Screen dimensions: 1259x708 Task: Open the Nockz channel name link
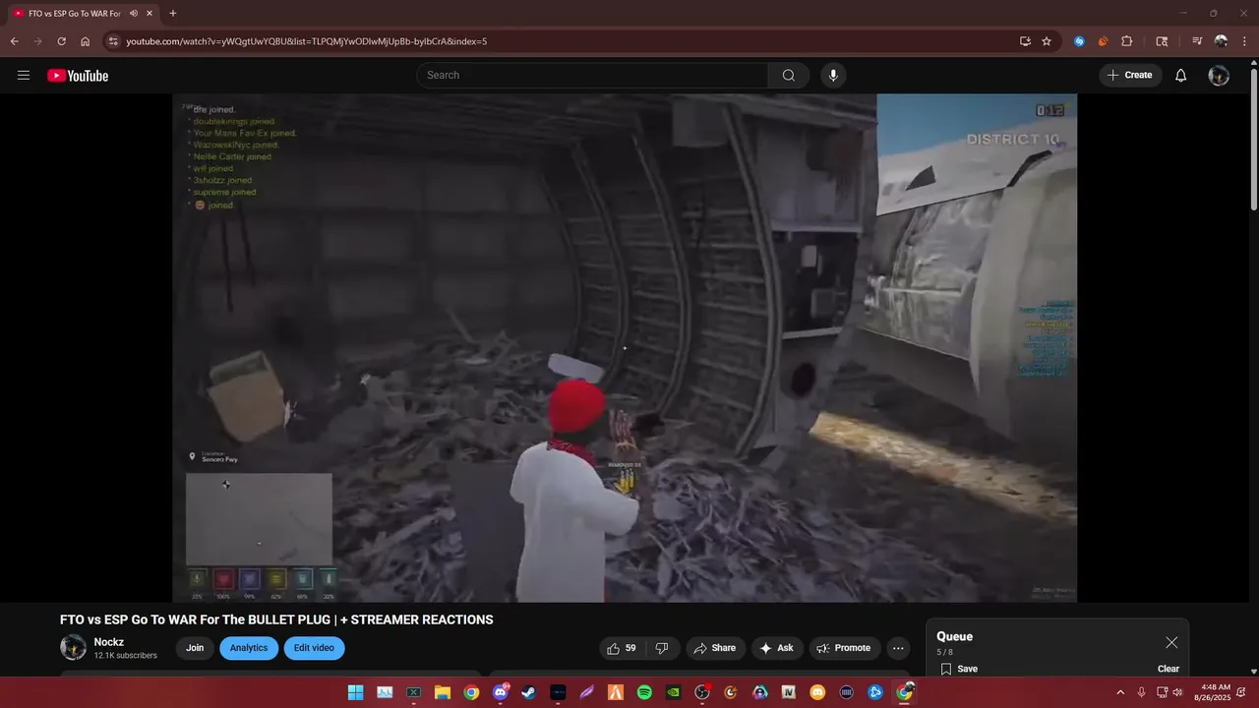pos(109,642)
